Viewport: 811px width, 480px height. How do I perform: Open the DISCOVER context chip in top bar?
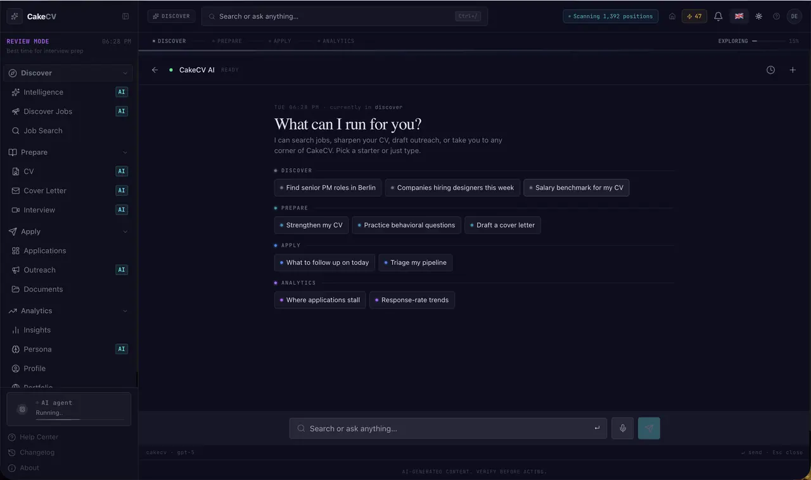click(x=171, y=16)
